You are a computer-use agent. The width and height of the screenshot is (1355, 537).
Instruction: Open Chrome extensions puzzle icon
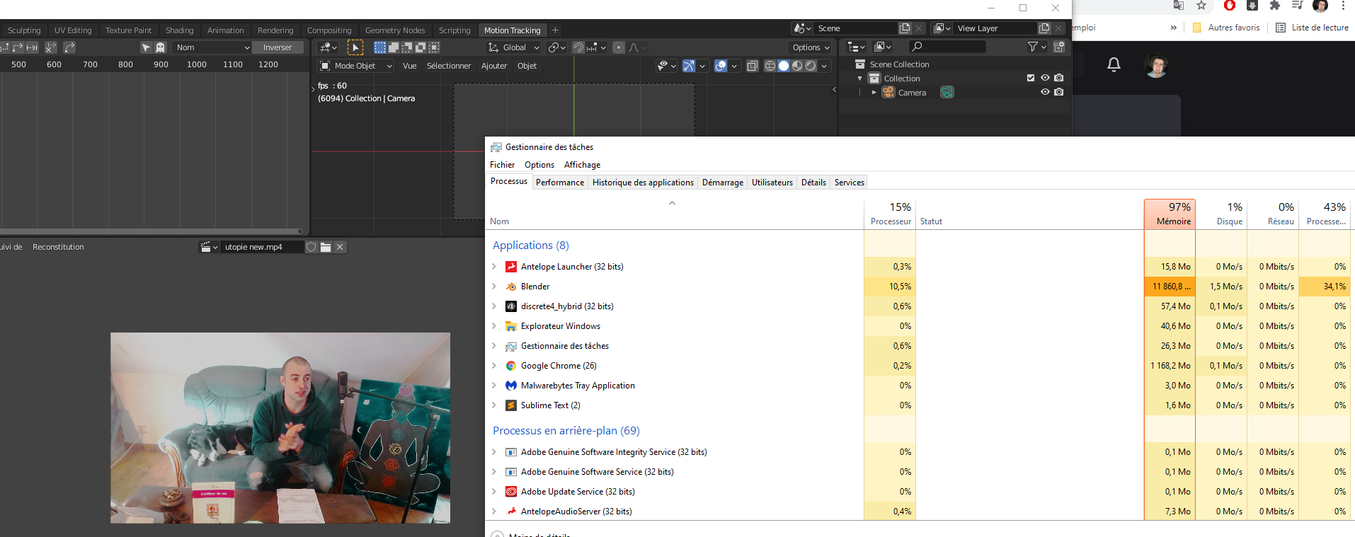(x=1275, y=6)
